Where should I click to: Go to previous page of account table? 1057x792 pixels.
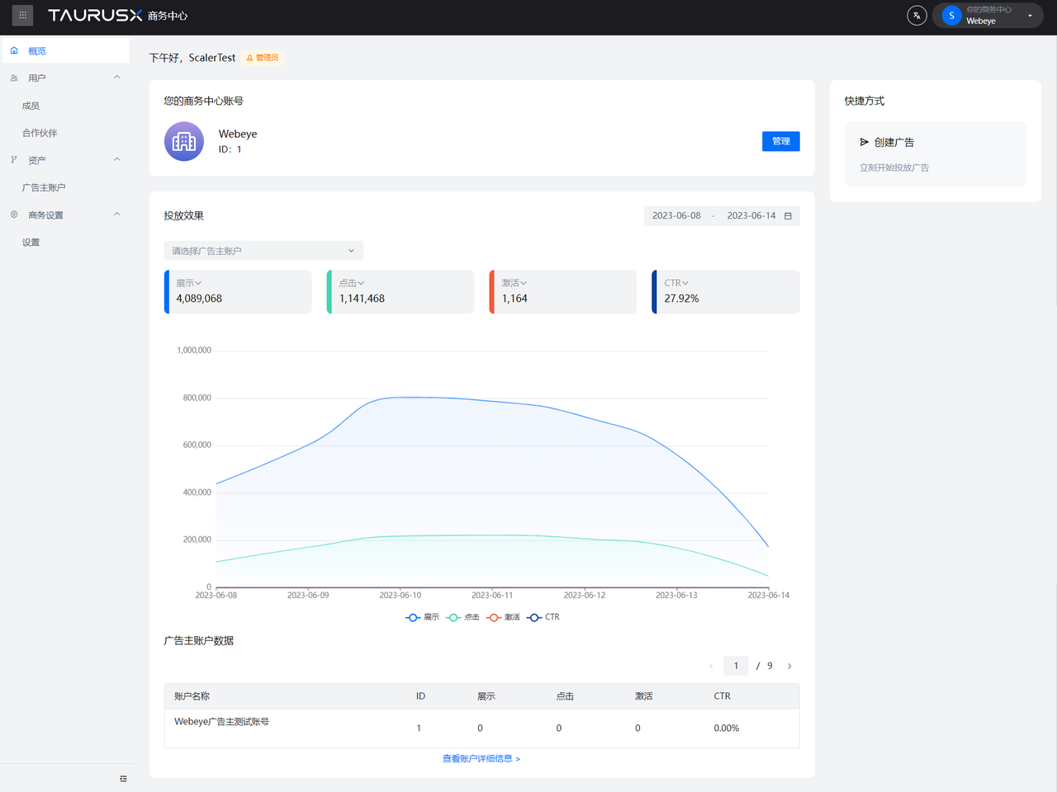click(711, 666)
